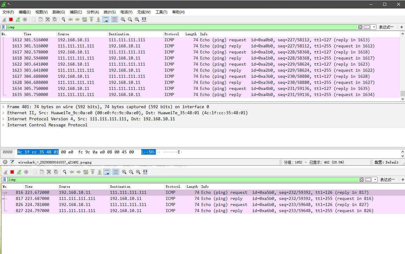Toggle packet colorization in lower window

[116, 172]
